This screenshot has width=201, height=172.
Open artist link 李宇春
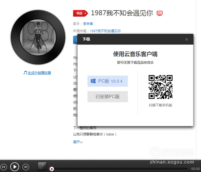tap(88, 24)
